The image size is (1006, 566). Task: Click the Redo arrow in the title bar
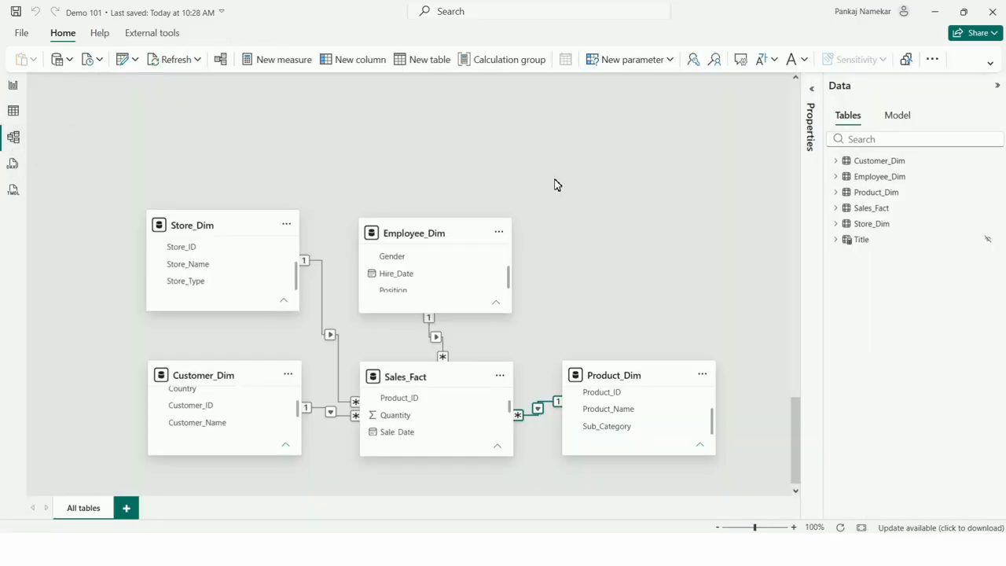[54, 12]
